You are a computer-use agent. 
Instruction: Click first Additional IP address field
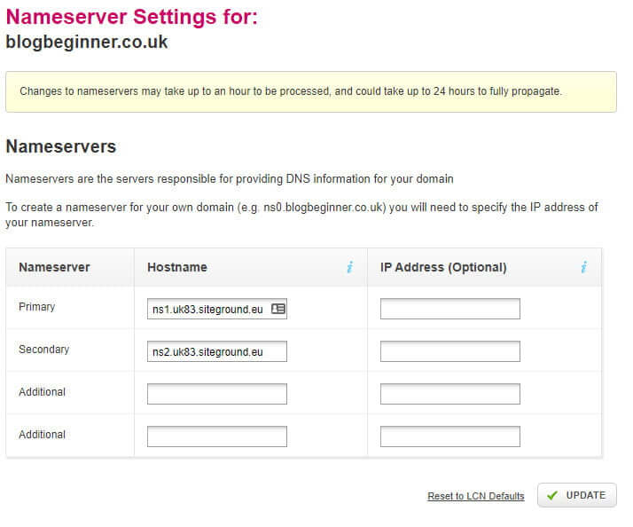[450, 394]
